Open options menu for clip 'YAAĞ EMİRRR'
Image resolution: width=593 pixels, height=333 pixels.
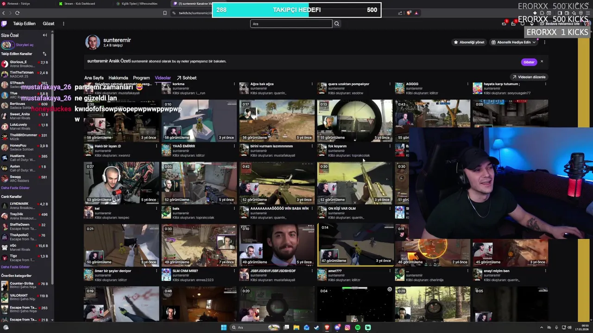click(x=234, y=146)
